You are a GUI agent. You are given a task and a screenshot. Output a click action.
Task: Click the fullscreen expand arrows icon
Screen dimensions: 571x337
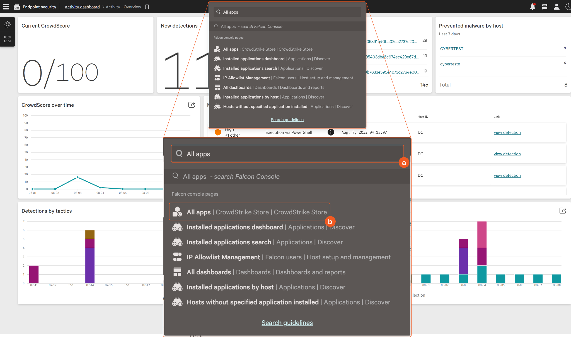[8, 39]
